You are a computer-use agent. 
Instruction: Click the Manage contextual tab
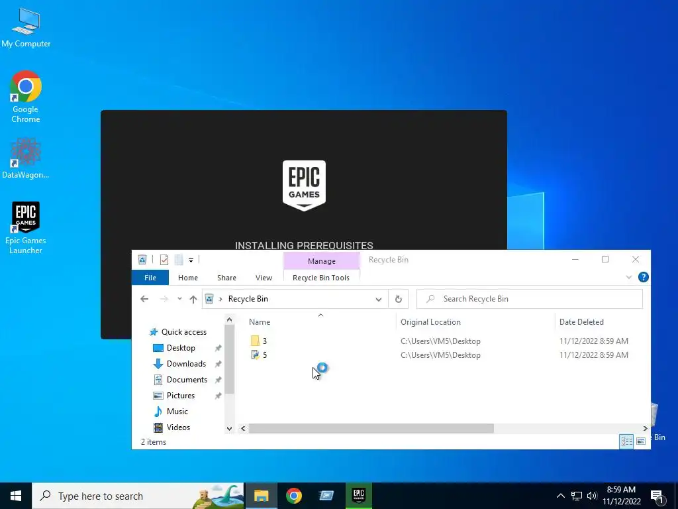[x=321, y=261]
